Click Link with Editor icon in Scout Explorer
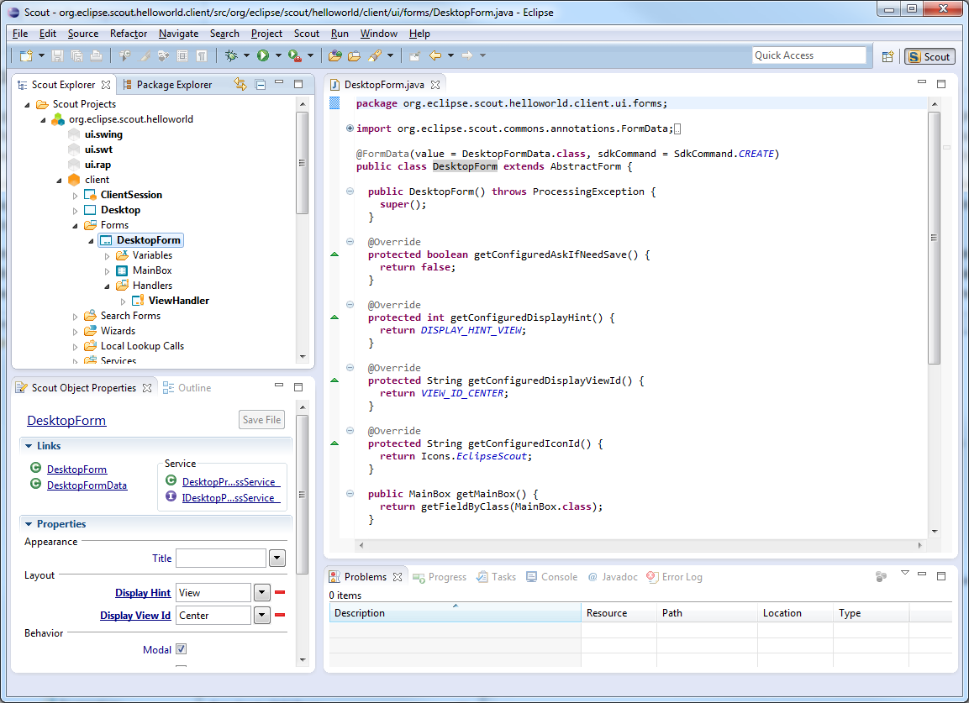The width and height of the screenshot is (969, 703). tap(240, 84)
